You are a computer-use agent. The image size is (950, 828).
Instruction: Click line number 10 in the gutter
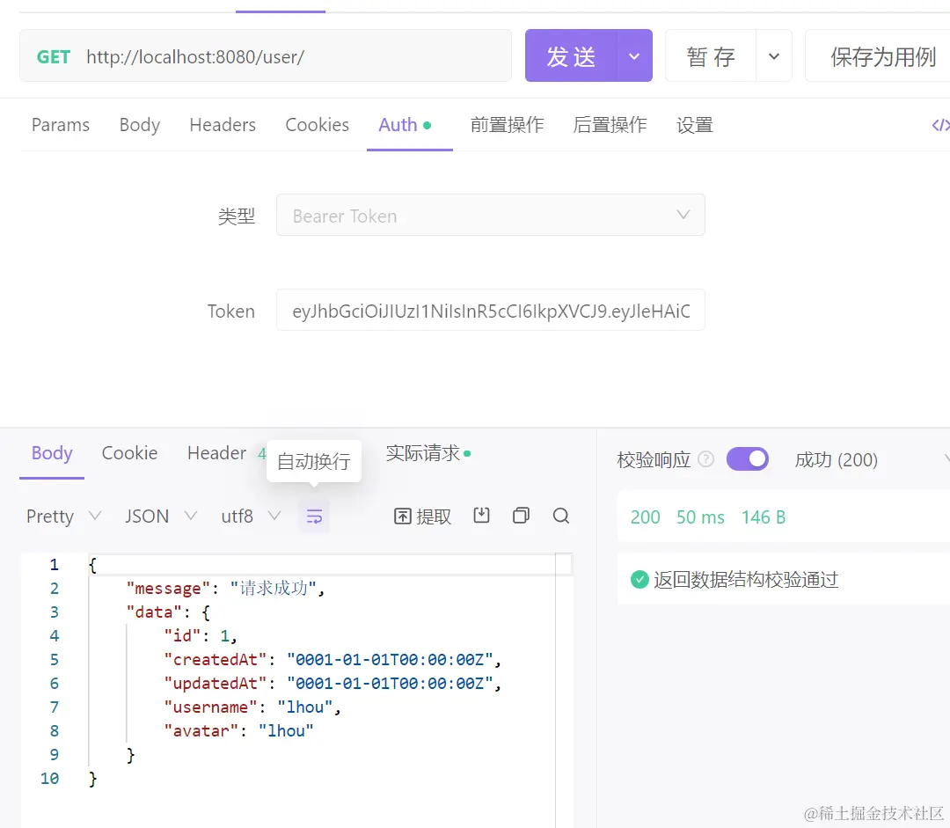(49, 779)
